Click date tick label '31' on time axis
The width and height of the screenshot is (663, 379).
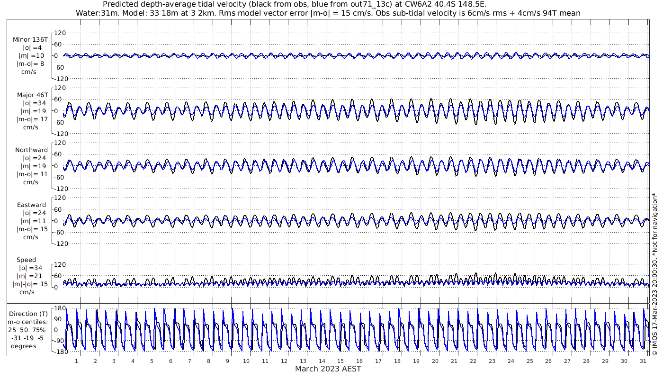(643, 361)
